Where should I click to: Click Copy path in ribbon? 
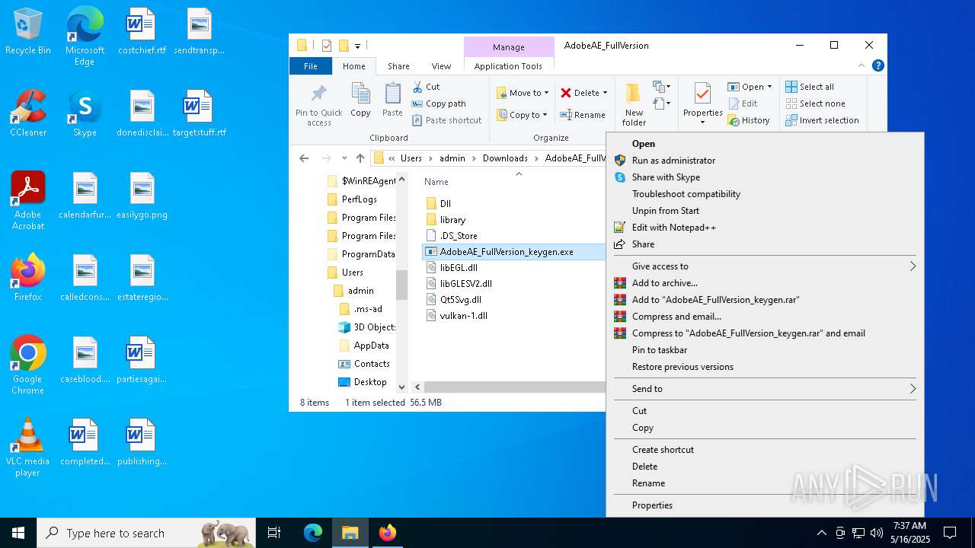click(x=439, y=104)
